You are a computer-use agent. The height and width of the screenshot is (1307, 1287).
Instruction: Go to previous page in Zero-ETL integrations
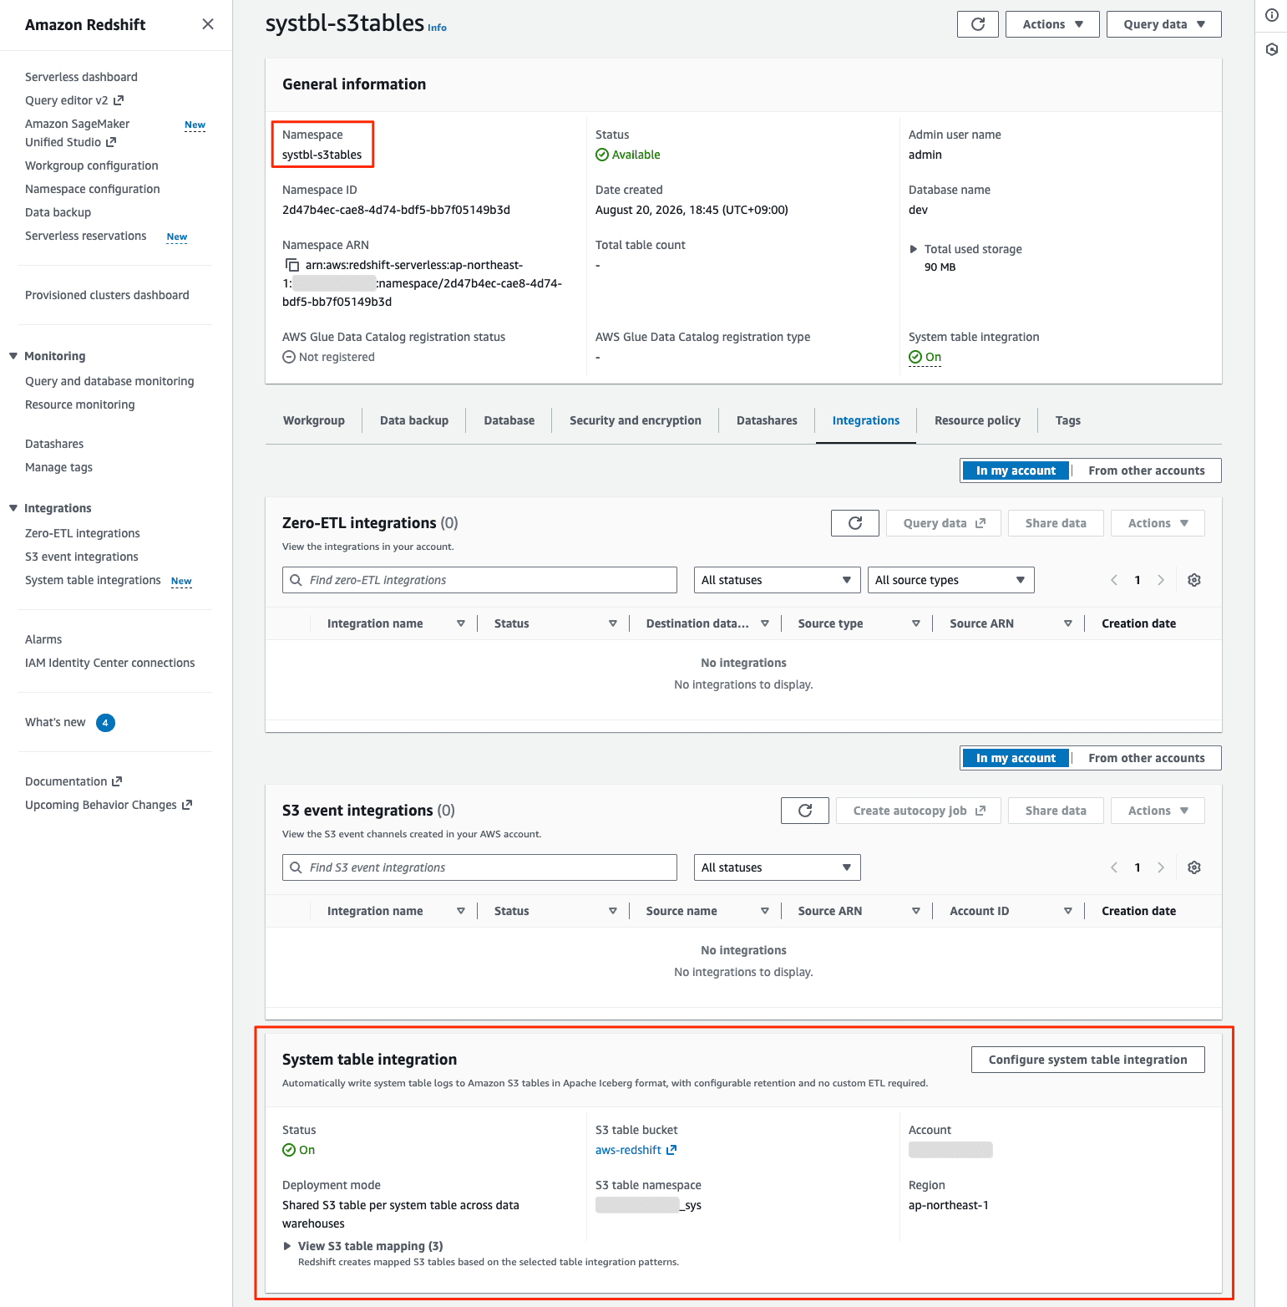(x=1114, y=580)
